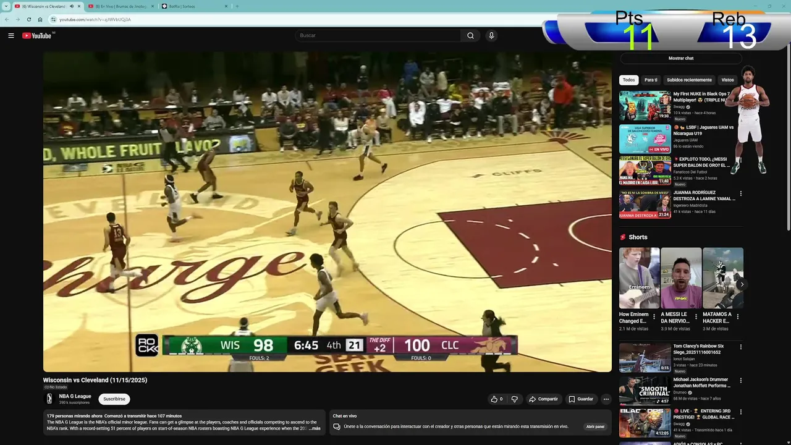Open LSBF Jaguares UAM live stream thumbnail

click(645, 139)
